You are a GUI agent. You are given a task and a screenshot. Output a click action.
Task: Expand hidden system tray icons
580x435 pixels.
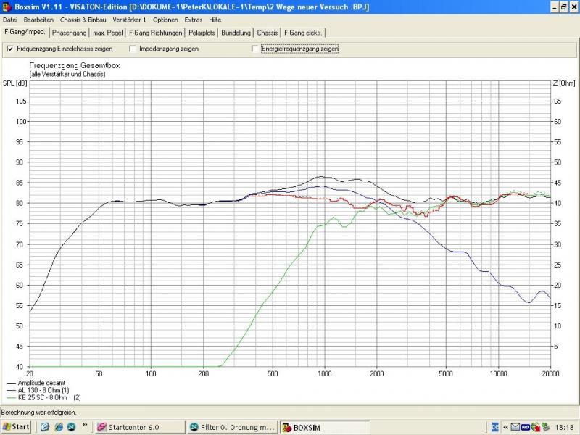pyautogui.click(x=507, y=427)
